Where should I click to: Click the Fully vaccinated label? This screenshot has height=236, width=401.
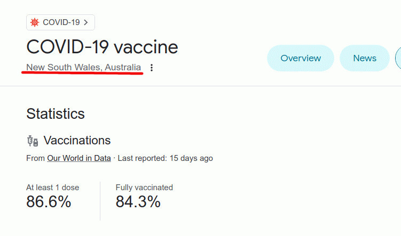coord(144,188)
